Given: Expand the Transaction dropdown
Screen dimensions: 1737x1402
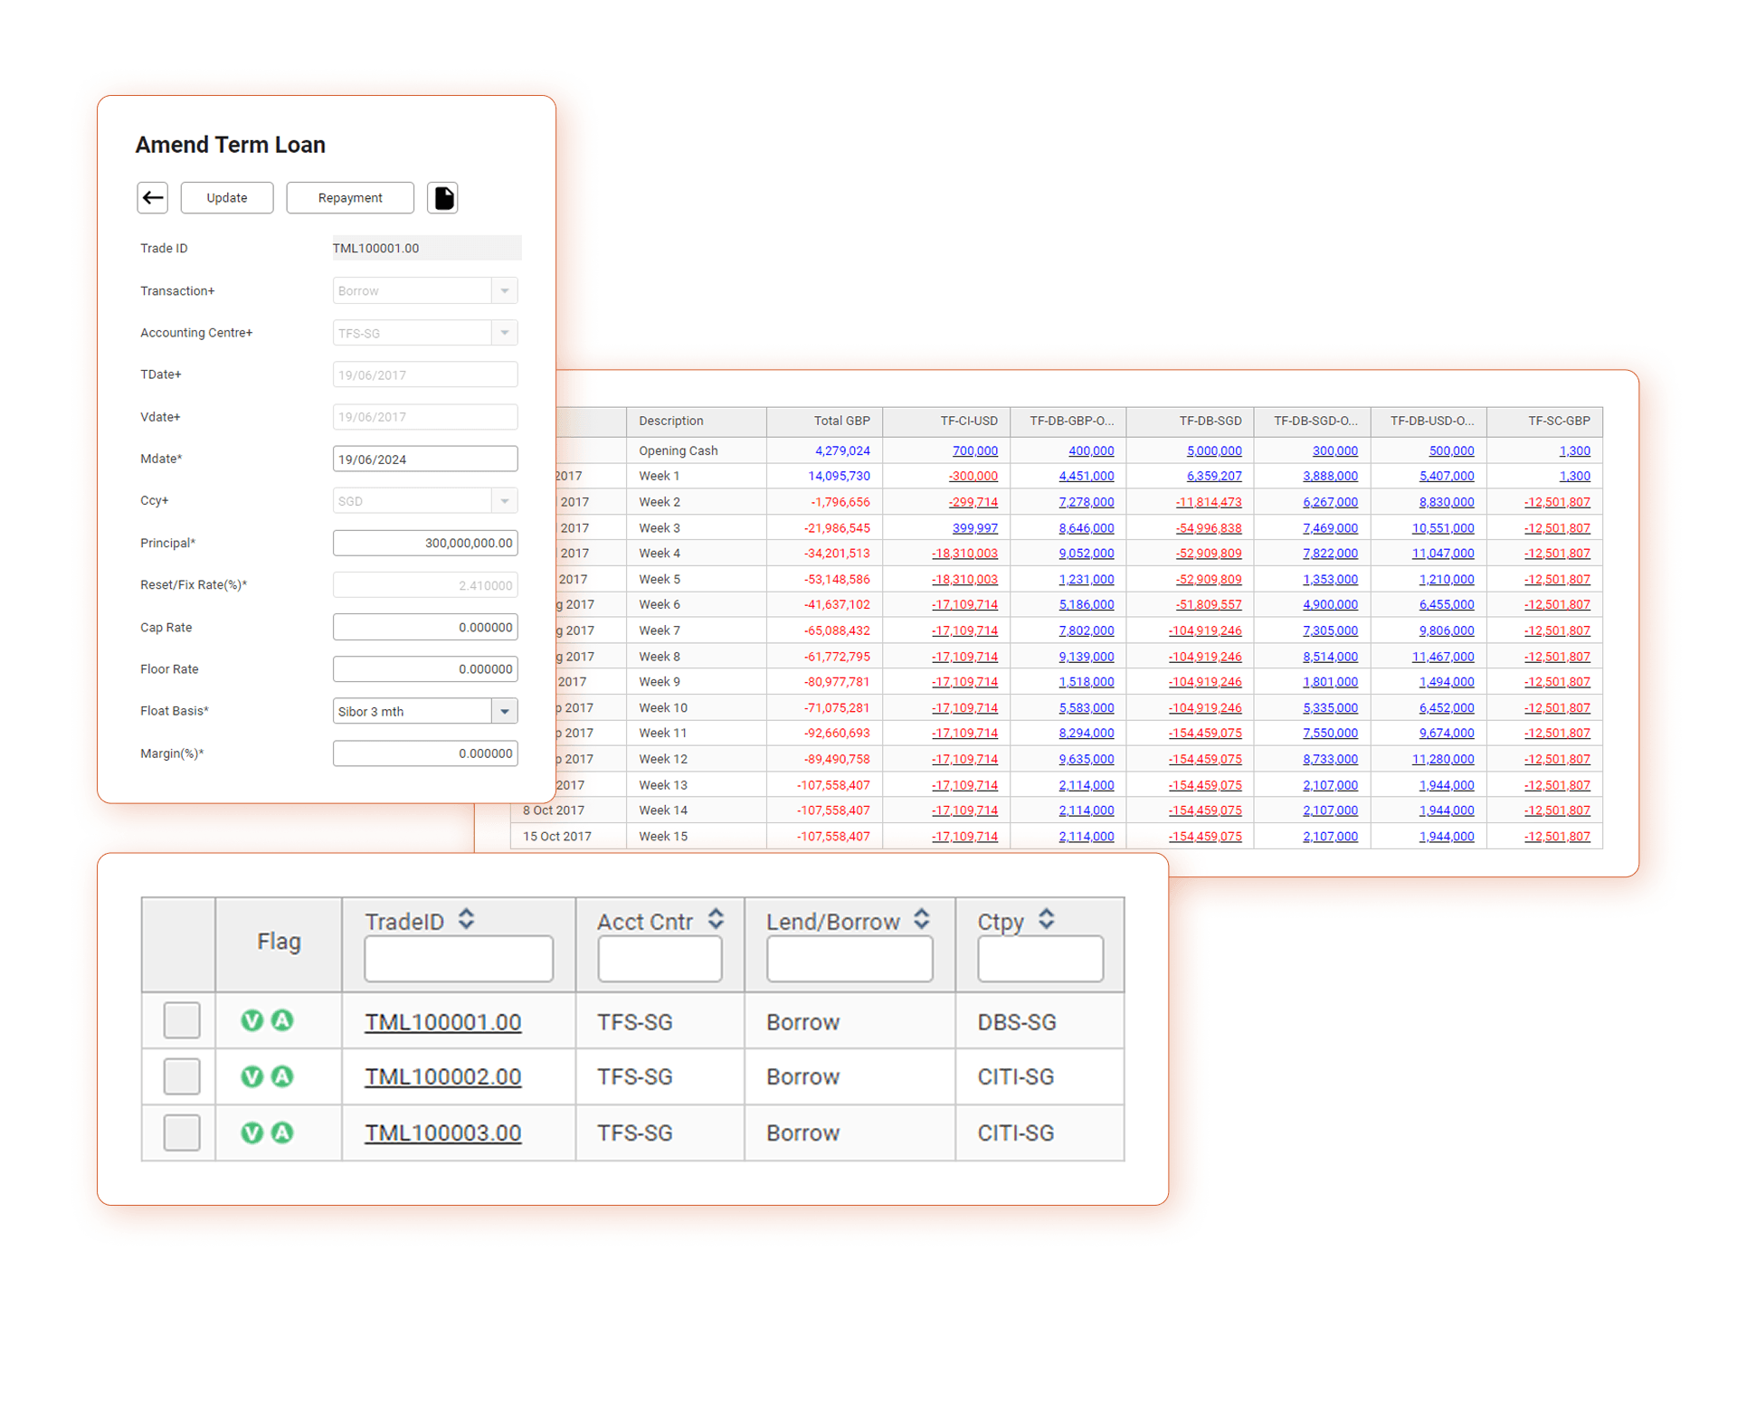Looking at the screenshot, I should click(x=504, y=290).
